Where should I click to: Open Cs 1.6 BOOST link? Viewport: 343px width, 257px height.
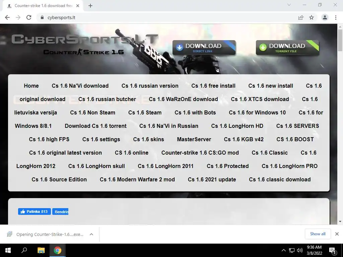pos(295,139)
